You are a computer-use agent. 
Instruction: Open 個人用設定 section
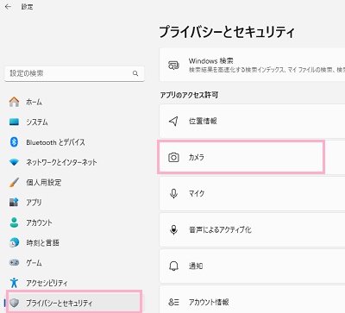coord(74,182)
